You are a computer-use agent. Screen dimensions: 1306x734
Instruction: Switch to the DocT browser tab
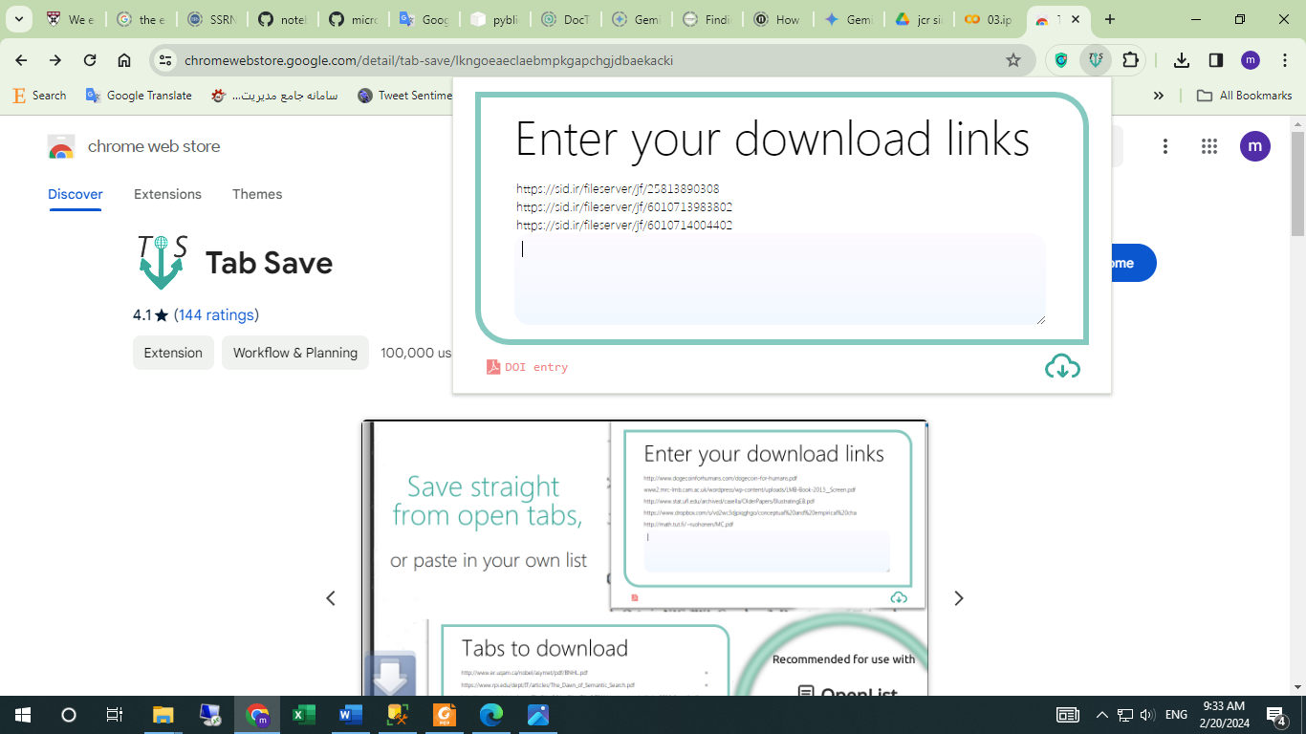point(566,19)
